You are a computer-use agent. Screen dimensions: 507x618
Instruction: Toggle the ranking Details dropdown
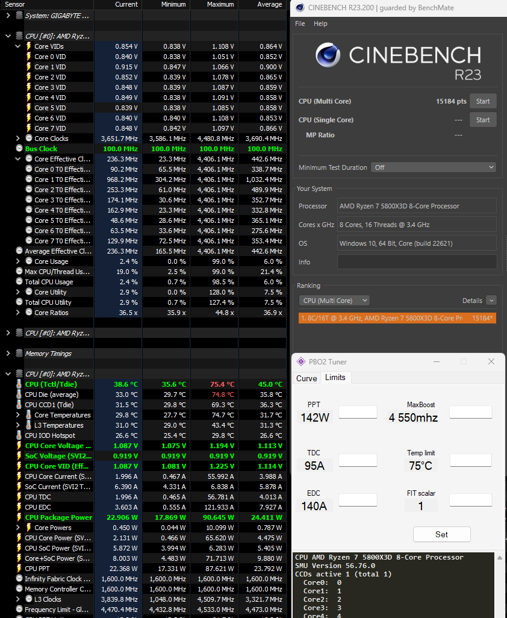click(x=491, y=301)
